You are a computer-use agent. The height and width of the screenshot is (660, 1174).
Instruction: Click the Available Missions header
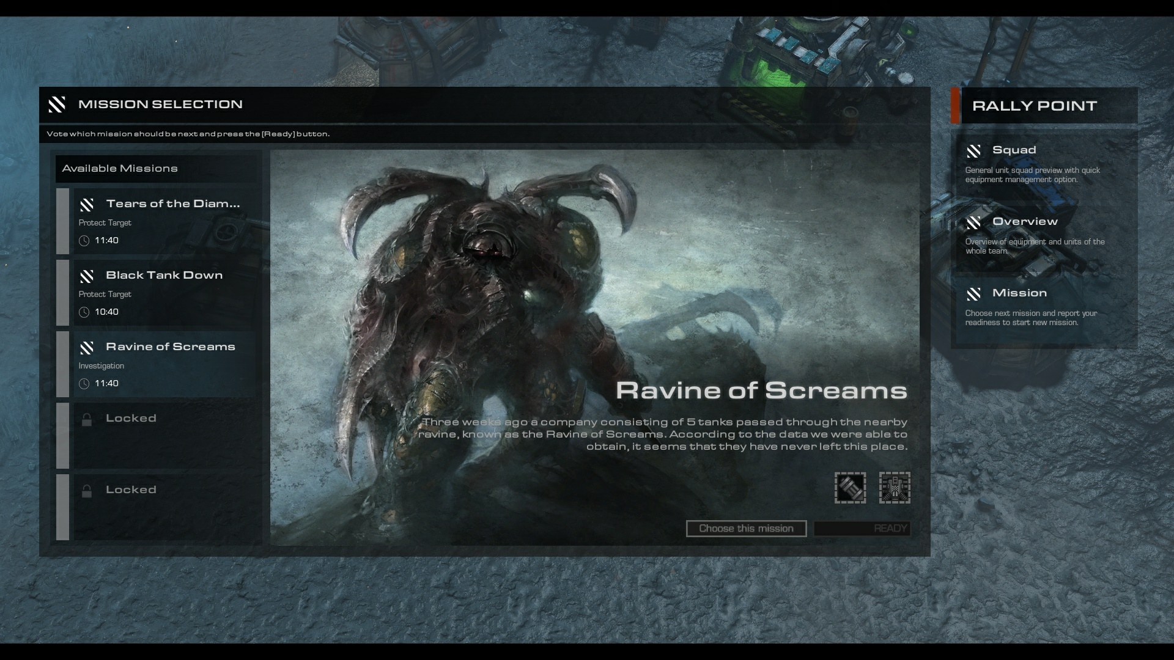(156, 169)
